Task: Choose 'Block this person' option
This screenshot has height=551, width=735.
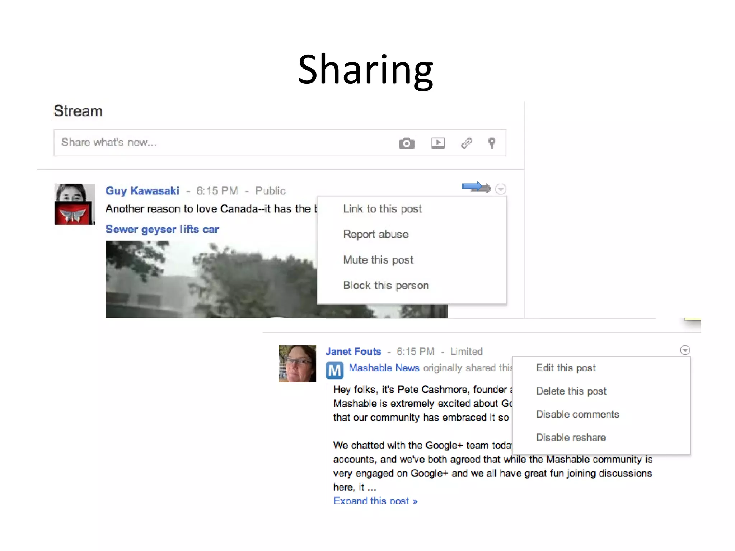Action: pos(386,285)
